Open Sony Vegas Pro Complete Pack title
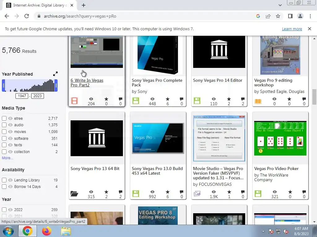 (157, 83)
